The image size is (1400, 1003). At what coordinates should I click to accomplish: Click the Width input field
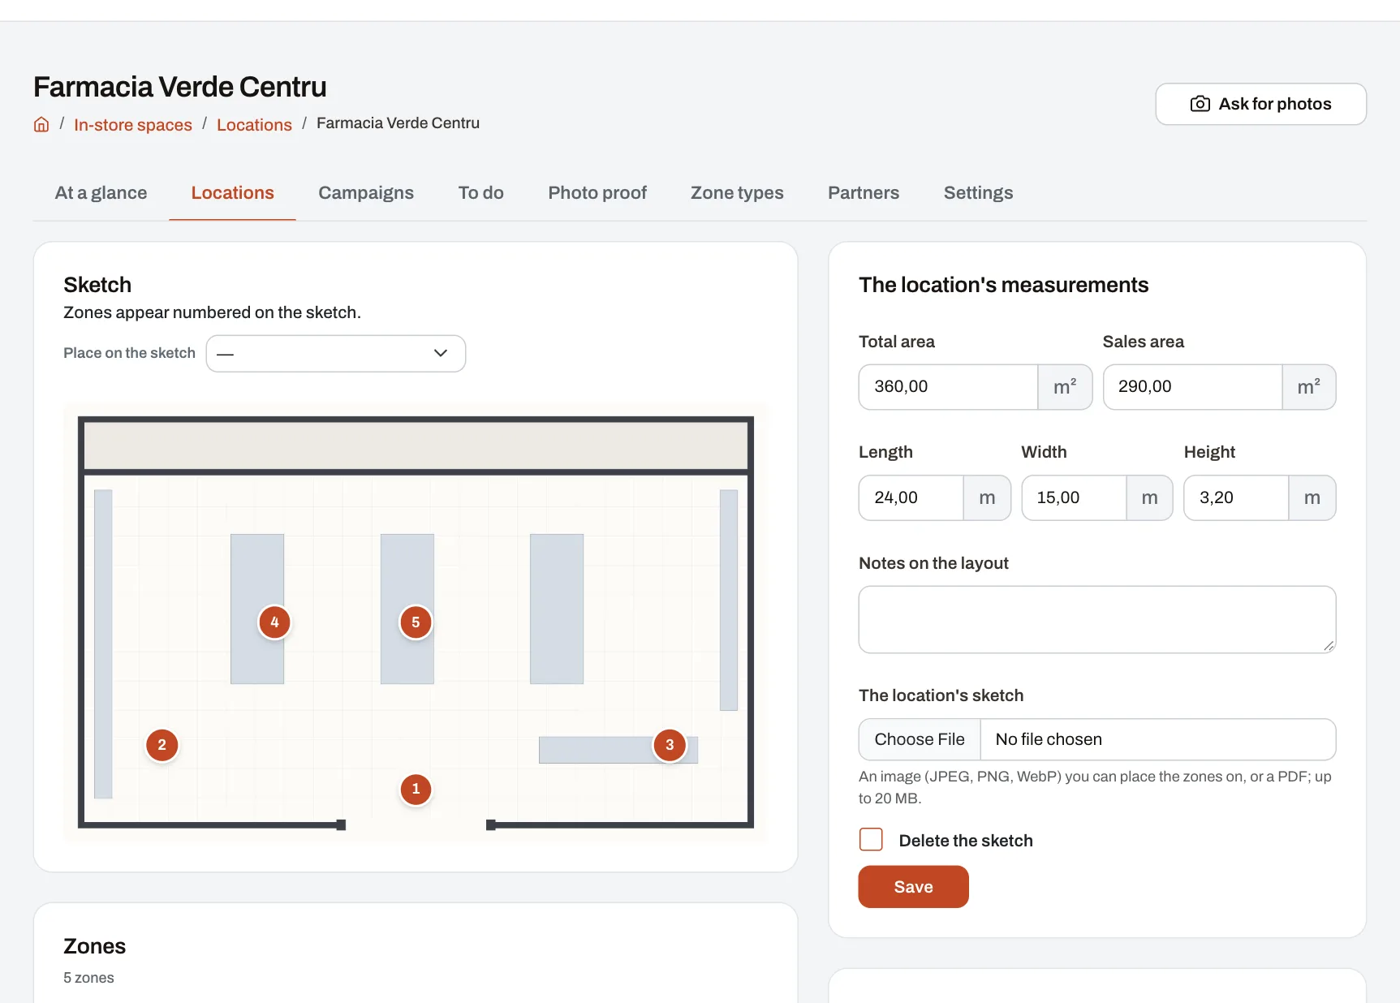click(x=1073, y=497)
